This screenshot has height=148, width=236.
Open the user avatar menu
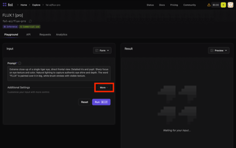coord(230,5)
